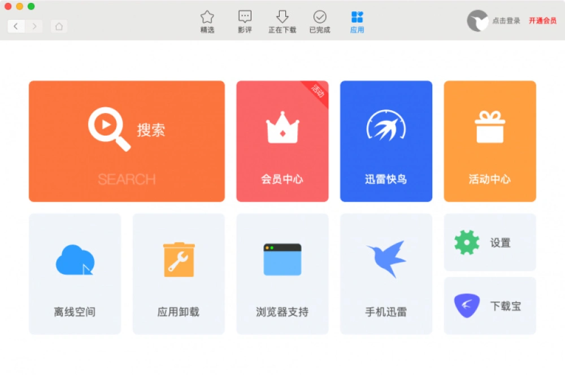Click the user avatar bird icon
The width and height of the screenshot is (565, 375).
(x=477, y=21)
